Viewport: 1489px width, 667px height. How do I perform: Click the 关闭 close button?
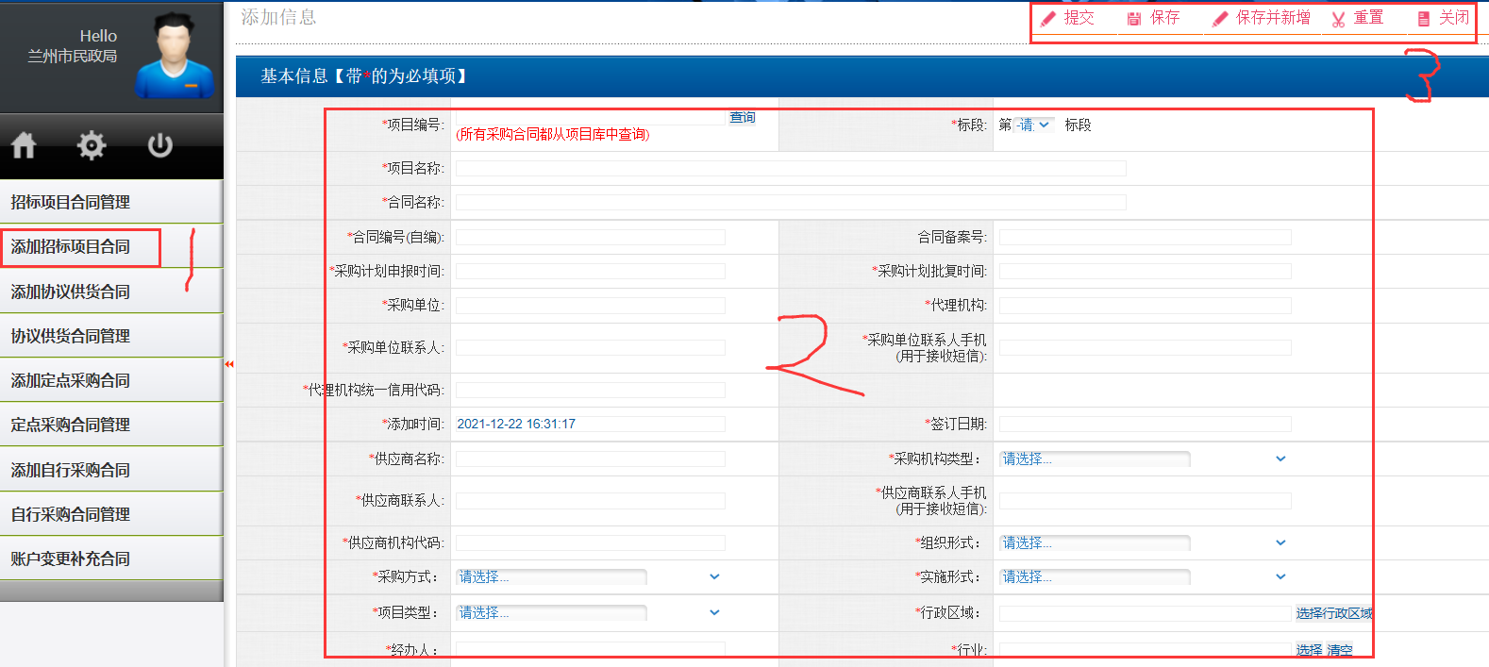(1443, 18)
